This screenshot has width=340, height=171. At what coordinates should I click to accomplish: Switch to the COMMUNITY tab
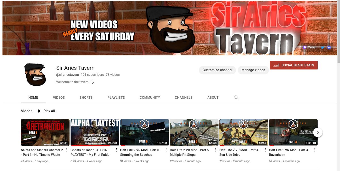[x=150, y=98]
